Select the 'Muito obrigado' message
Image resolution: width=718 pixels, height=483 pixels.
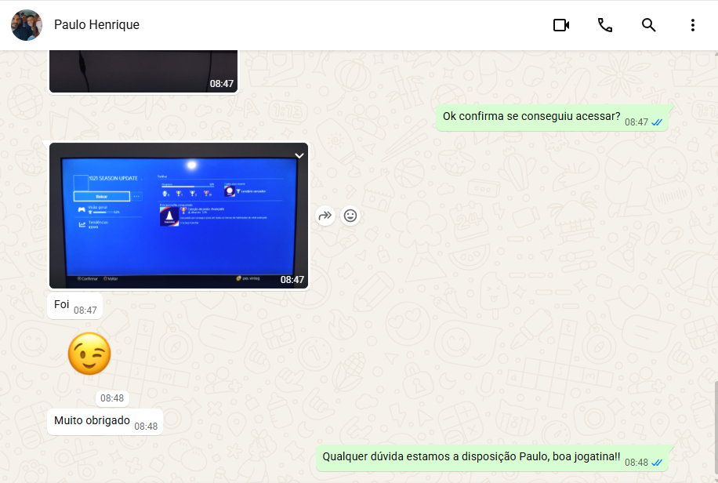click(x=105, y=422)
